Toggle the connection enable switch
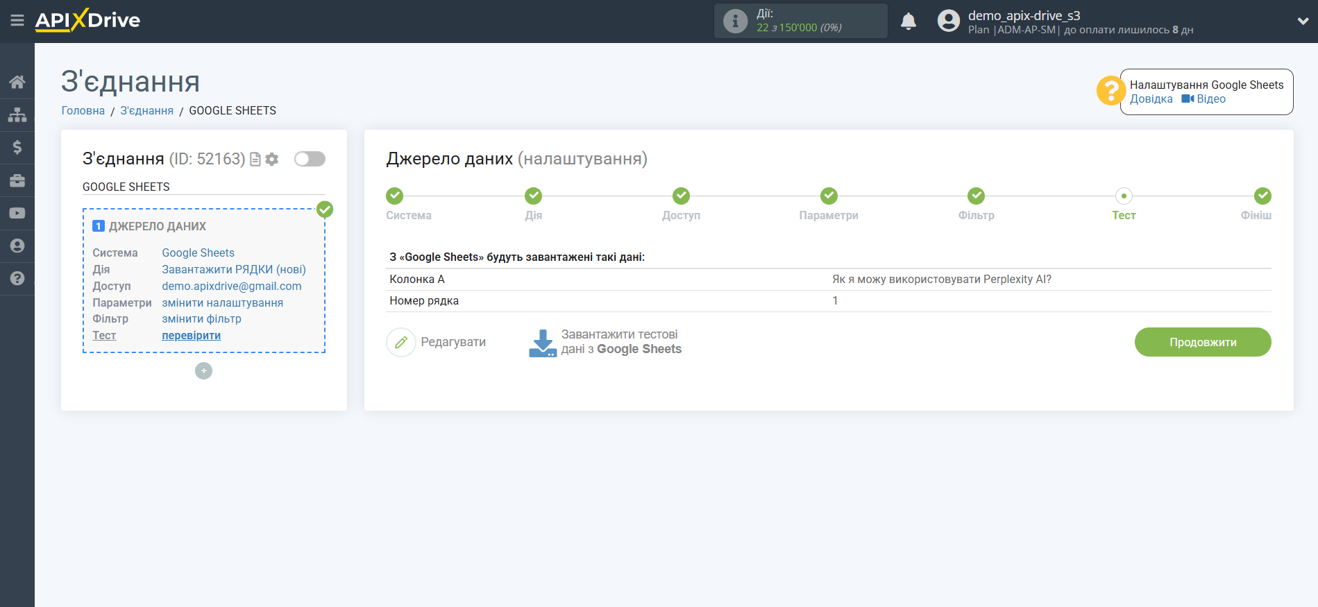This screenshot has width=1318, height=607. click(310, 159)
